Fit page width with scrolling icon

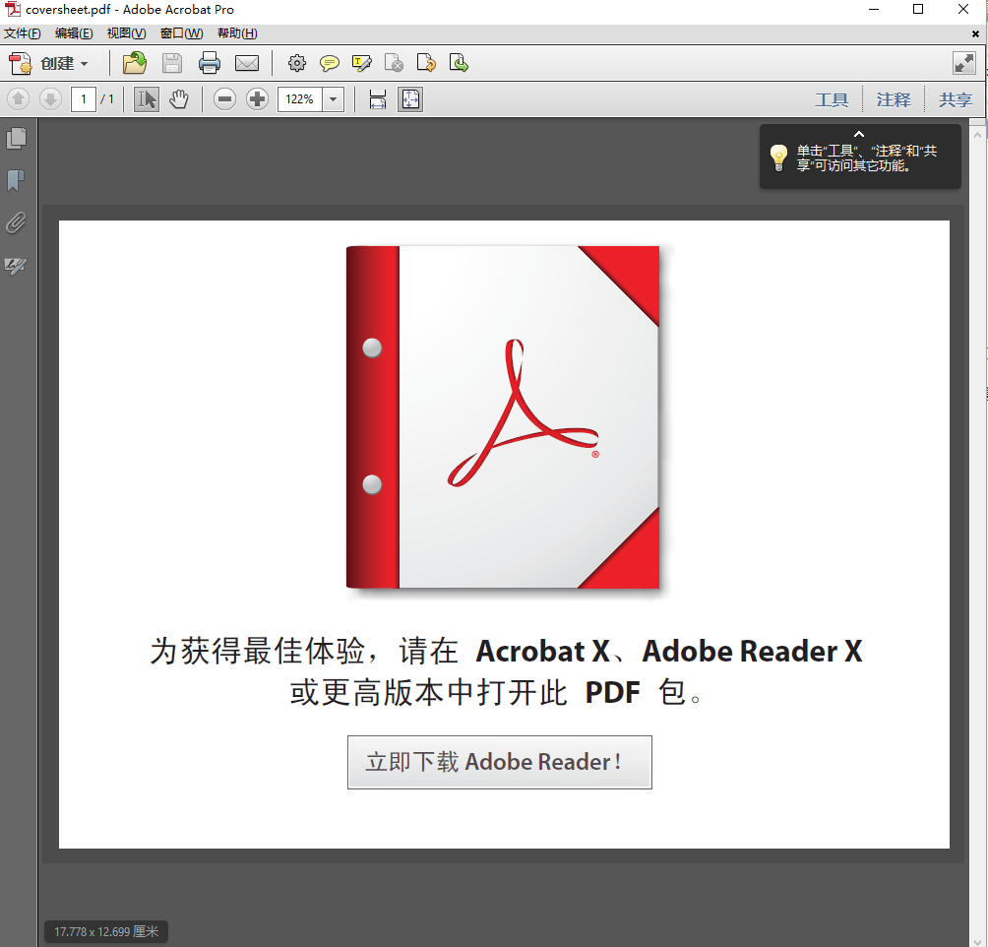(x=378, y=99)
